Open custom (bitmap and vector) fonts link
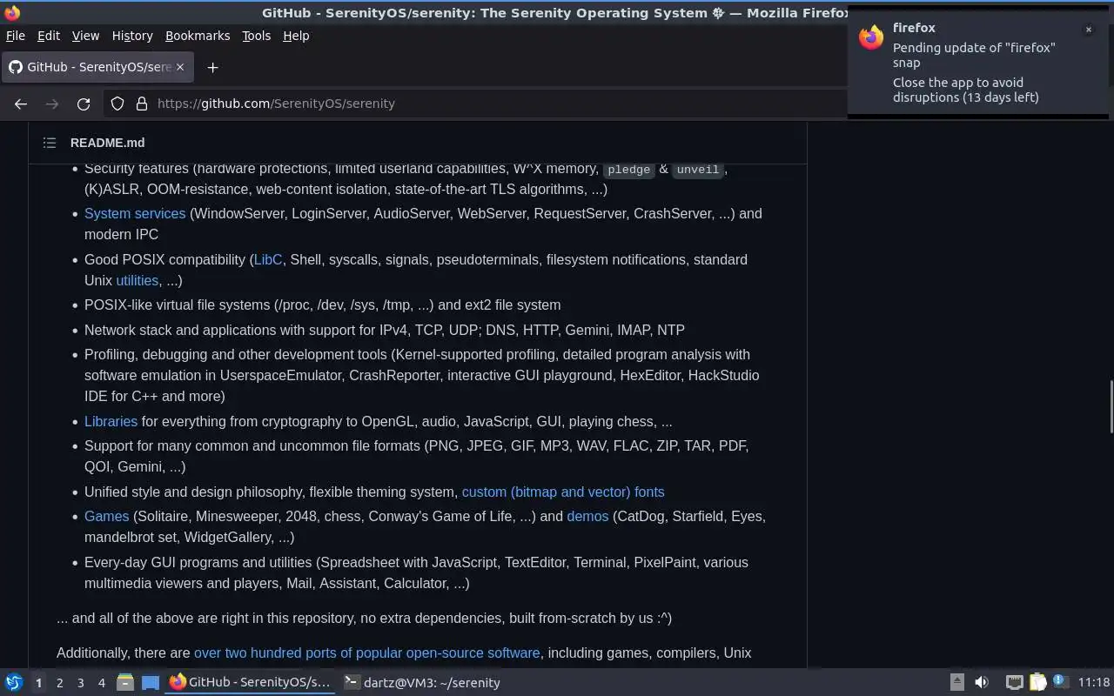 tap(563, 492)
